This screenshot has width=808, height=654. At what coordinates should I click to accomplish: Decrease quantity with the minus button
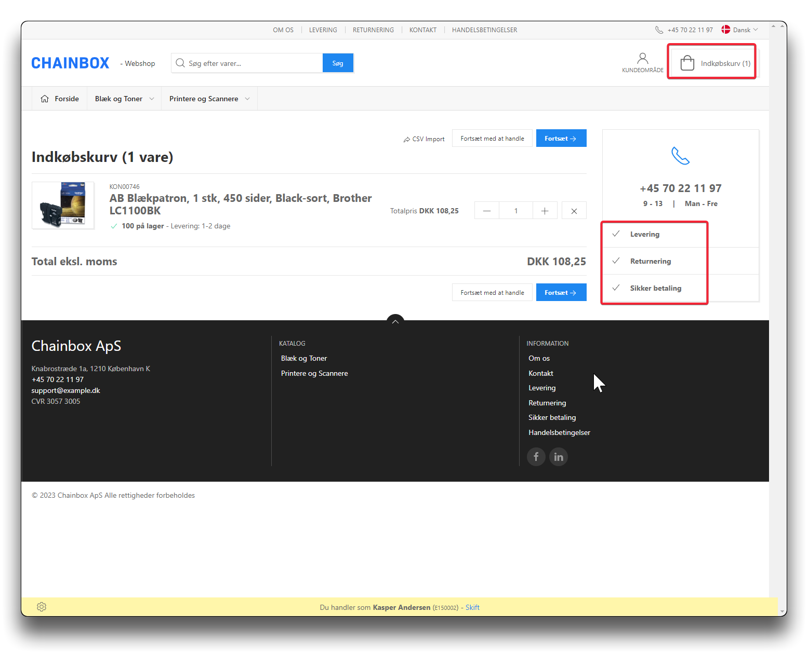click(x=487, y=211)
